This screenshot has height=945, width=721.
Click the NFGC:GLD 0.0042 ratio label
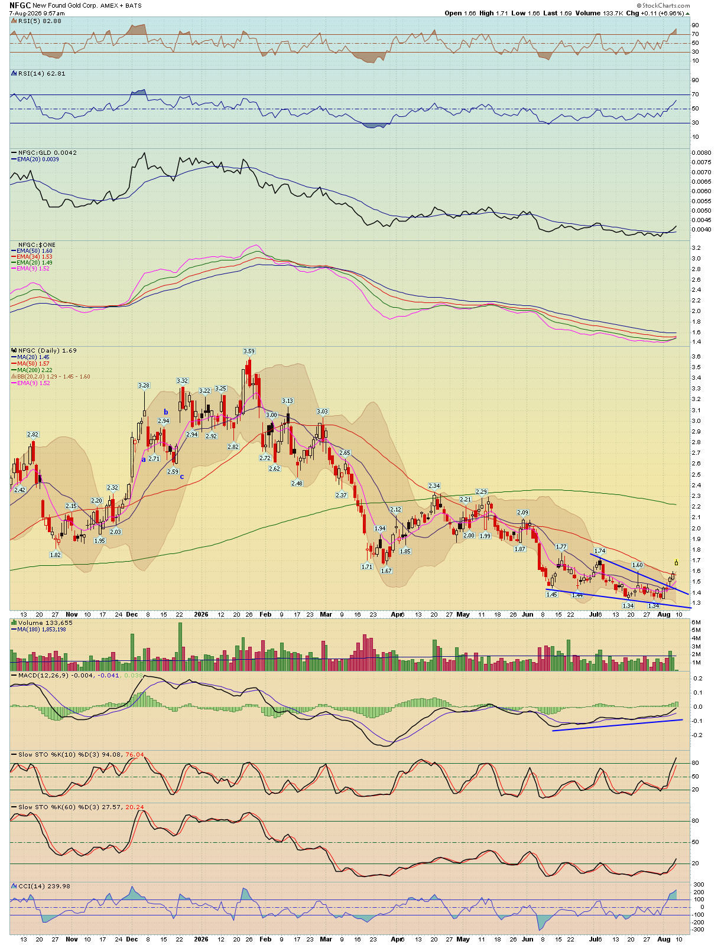point(47,152)
